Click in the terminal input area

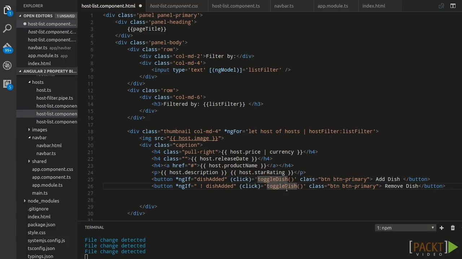[86, 256]
